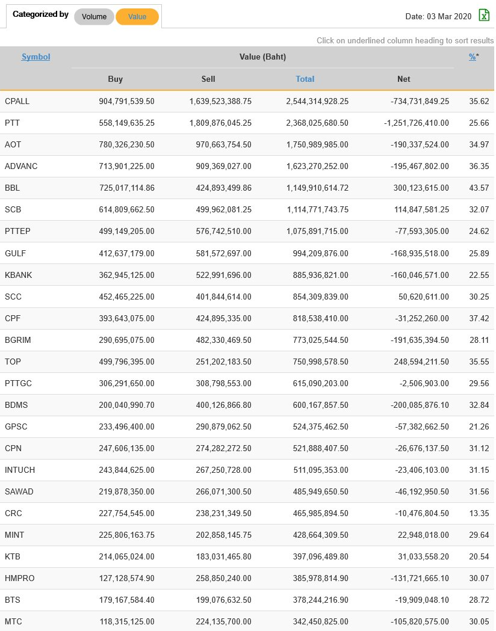Select the ADVANC symbol row
Screen dimensions: 496x631
[21, 166]
